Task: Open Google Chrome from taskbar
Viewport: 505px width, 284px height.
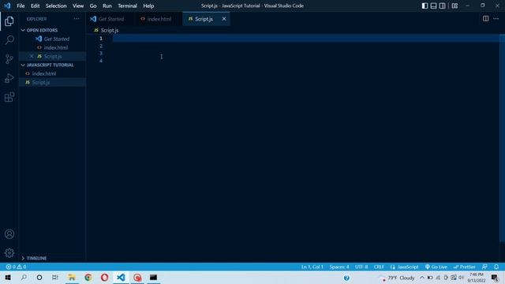Action: pos(88,277)
